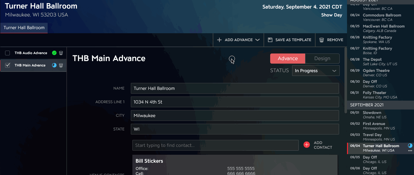
Task: Click the red plus Add Contact icon
Action: [307, 145]
